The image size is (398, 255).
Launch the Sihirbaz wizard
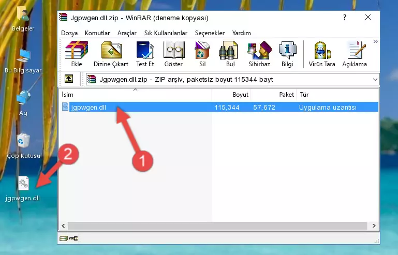point(259,54)
